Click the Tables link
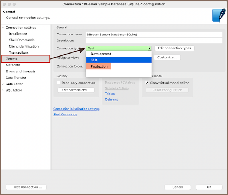The image size is (228, 195). pos(110,94)
